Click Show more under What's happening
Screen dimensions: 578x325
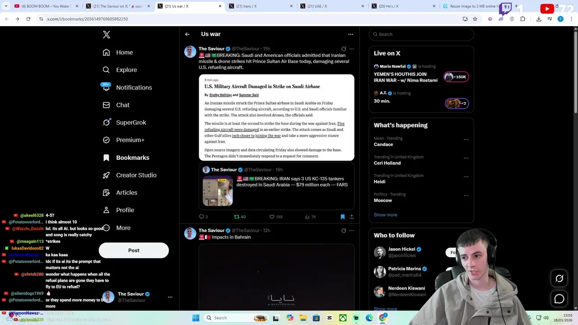click(386, 215)
